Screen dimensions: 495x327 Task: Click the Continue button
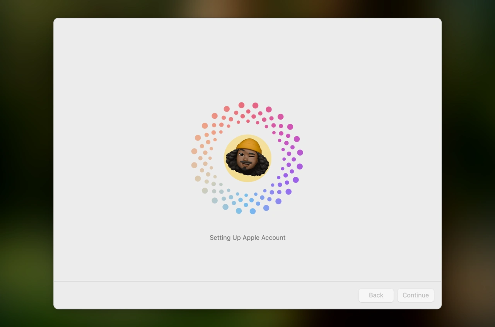coord(415,295)
